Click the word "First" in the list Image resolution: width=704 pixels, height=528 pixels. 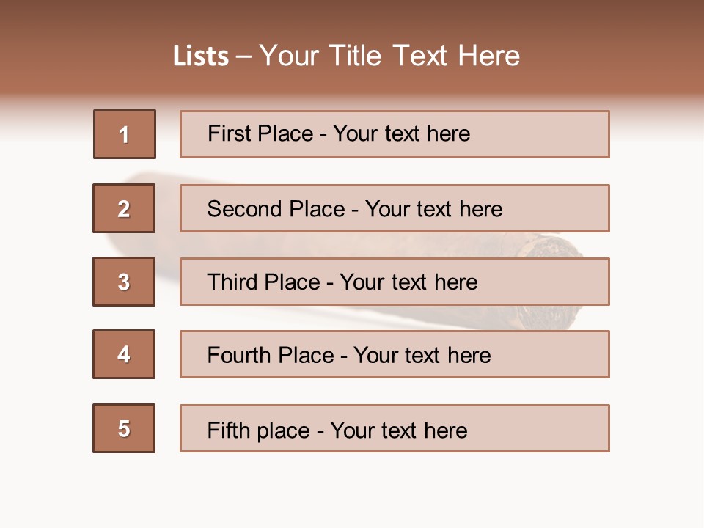tap(229, 133)
